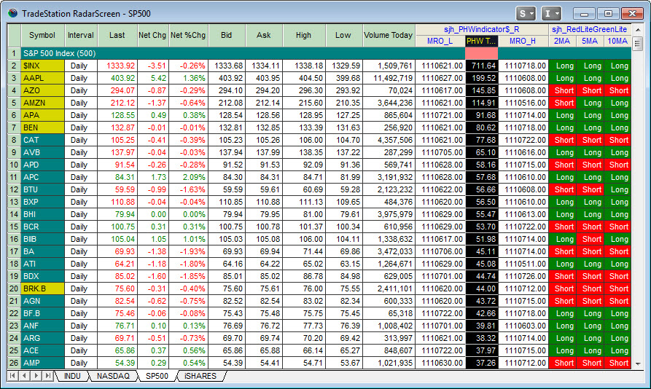
Task: Click the Last column header
Action: [x=117, y=35]
